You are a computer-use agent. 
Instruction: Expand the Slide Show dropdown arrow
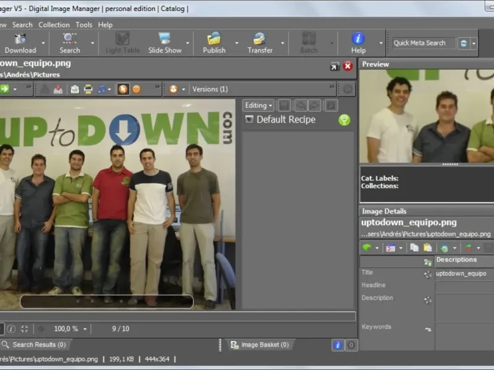click(x=188, y=43)
